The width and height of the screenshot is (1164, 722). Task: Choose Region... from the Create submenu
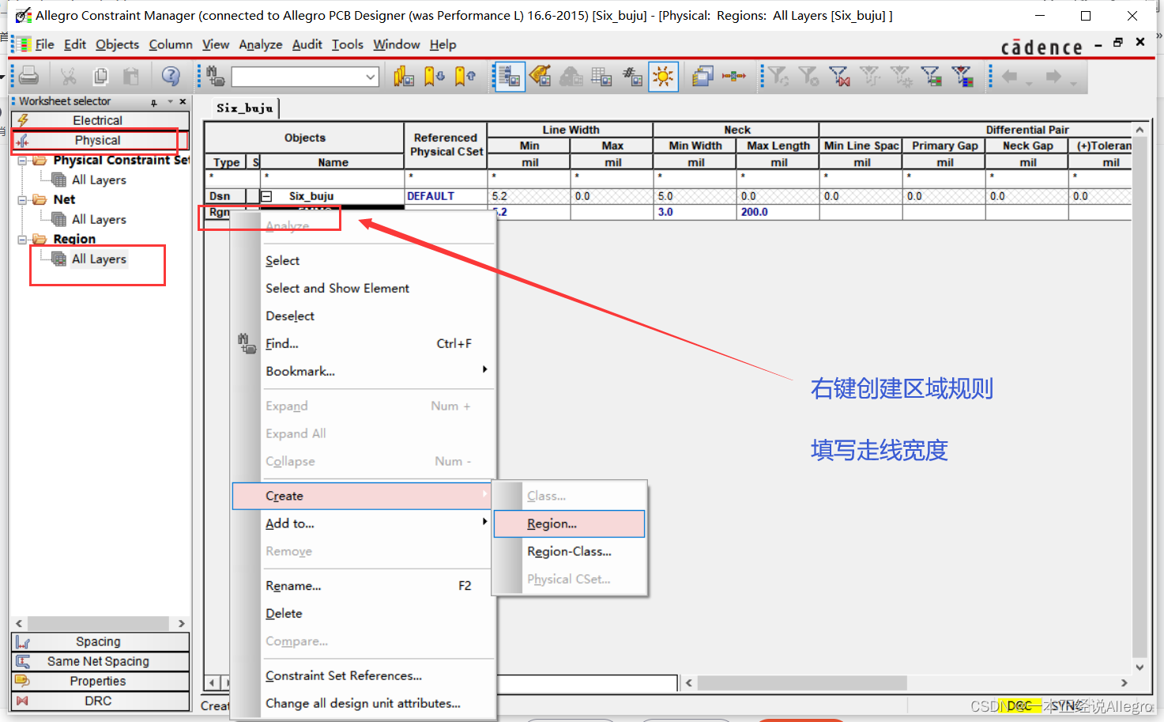(569, 524)
